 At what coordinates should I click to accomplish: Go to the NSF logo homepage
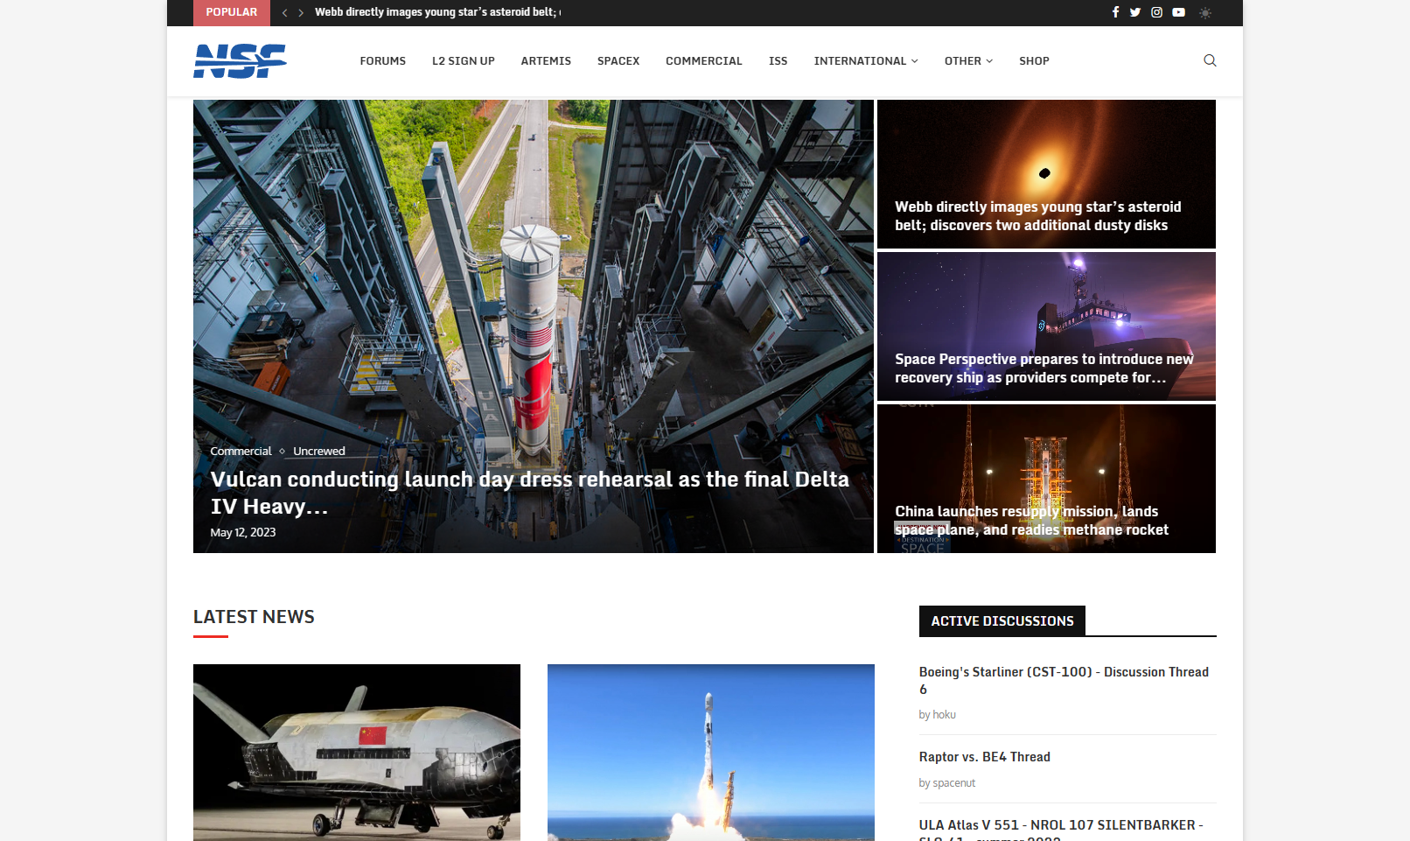pos(240,61)
